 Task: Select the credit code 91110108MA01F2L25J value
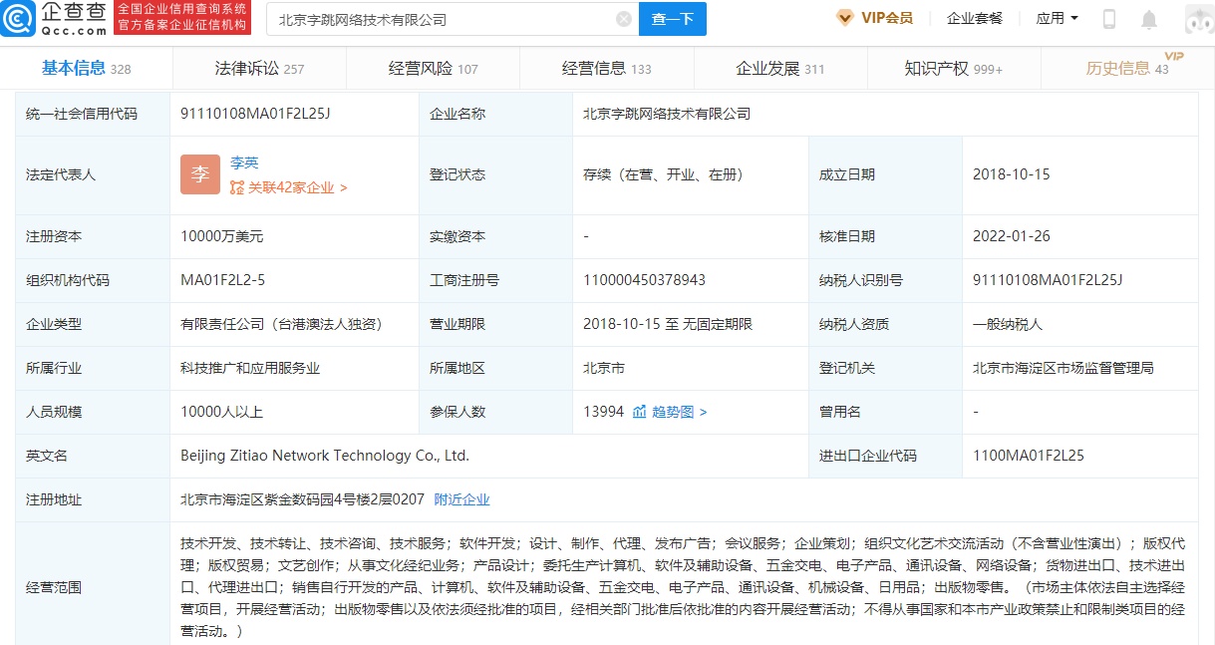click(x=255, y=114)
